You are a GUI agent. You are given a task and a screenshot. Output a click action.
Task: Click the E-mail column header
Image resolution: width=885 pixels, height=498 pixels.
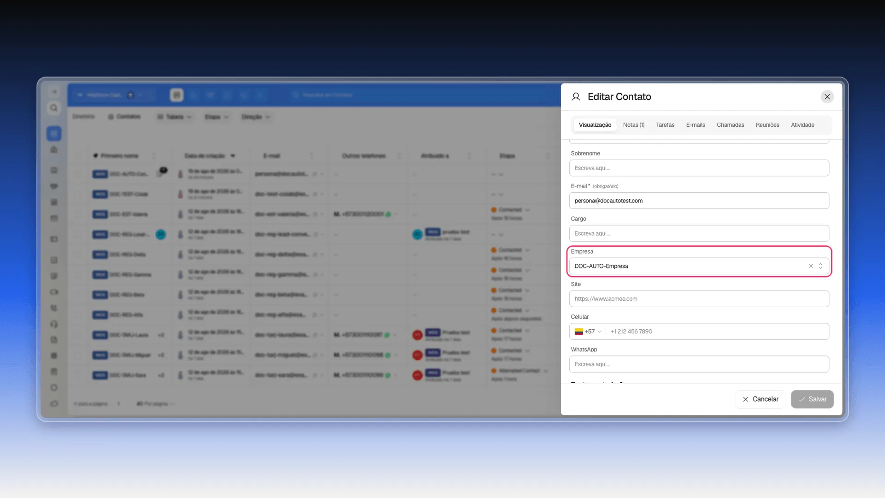tap(271, 156)
